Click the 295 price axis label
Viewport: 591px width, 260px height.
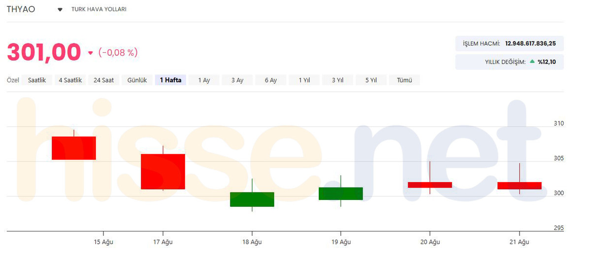coord(558,228)
